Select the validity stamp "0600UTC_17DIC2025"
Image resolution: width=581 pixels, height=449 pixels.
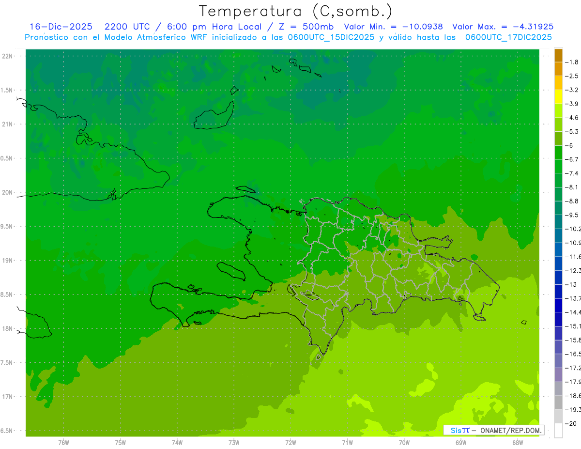pyautogui.click(x=507, y=37)
